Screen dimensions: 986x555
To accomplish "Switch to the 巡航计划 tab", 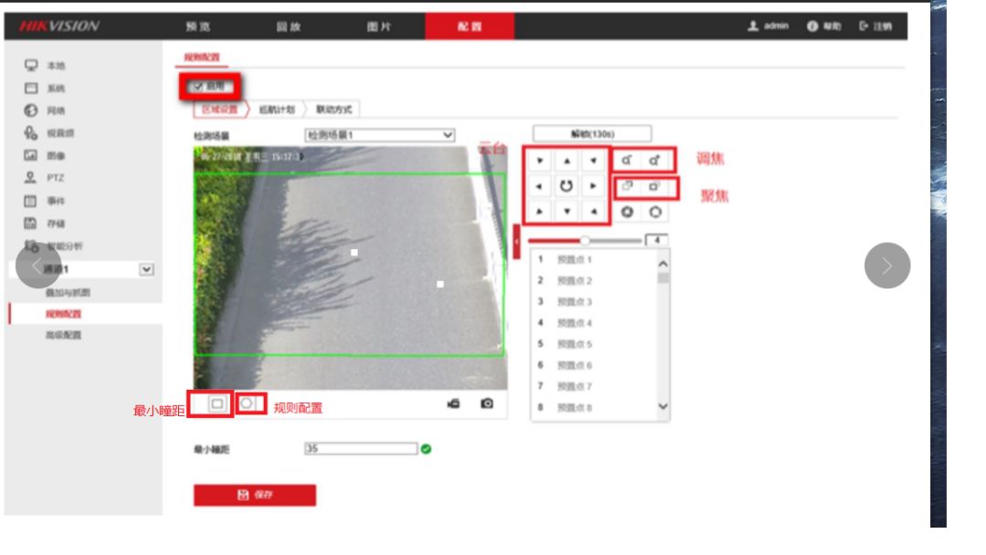I will (x=275, y=110).
